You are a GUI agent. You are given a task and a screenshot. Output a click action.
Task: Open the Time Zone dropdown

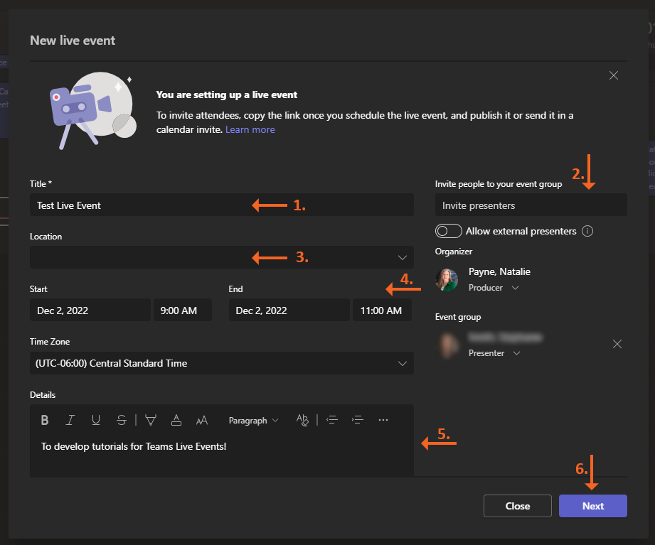pyautogui.click(x=403, y=363)
